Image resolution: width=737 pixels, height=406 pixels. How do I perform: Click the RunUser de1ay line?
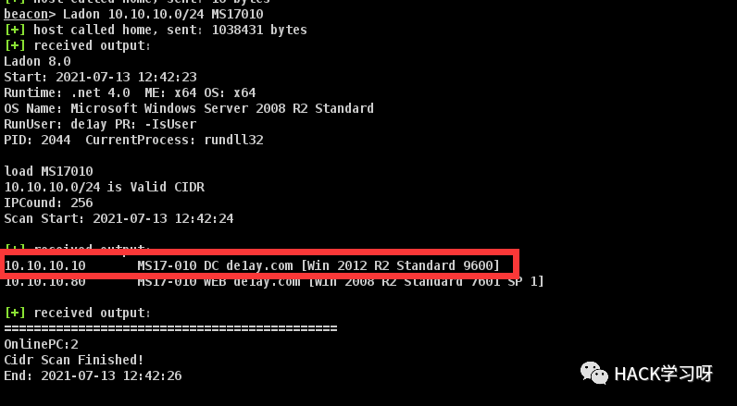point(100,124)
